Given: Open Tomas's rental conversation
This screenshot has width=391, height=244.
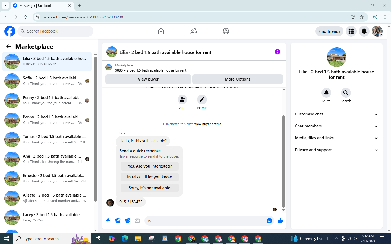Looking at the screenshot, I should coord(47,139).
